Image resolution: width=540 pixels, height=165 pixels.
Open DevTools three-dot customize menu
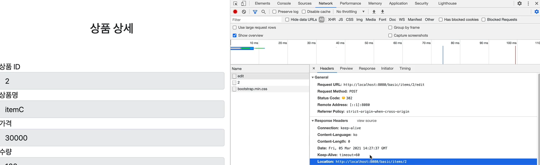point(528,3)
